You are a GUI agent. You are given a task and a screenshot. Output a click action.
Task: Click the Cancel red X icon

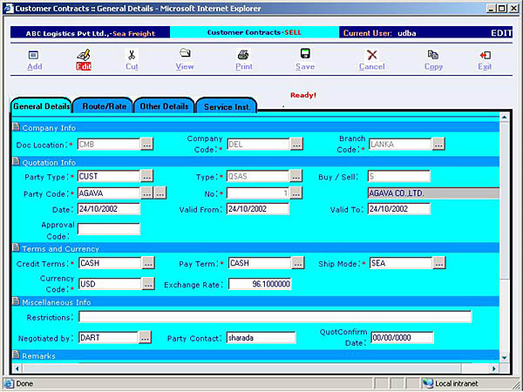coord(372,55)
